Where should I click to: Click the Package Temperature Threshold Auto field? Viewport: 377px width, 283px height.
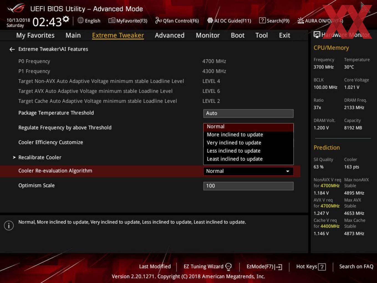pos(248,113)
